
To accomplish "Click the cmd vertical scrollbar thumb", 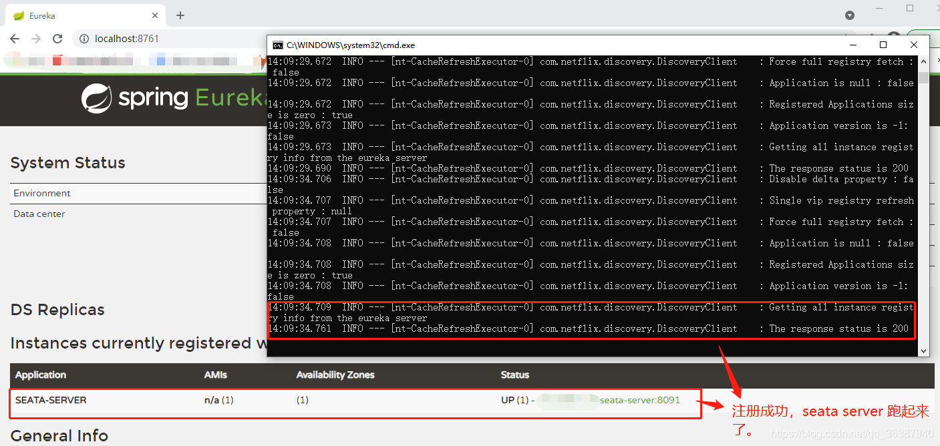I will pyautogui.click(x=924, y=77).
